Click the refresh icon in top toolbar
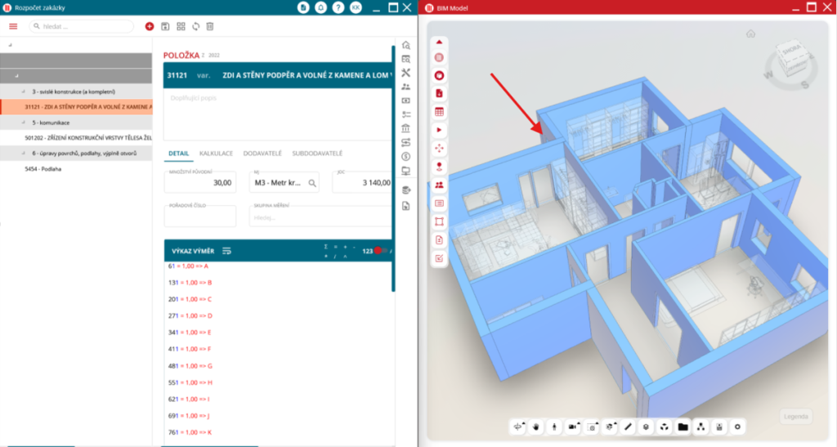837x447 pixels. (x=195, y=26)
